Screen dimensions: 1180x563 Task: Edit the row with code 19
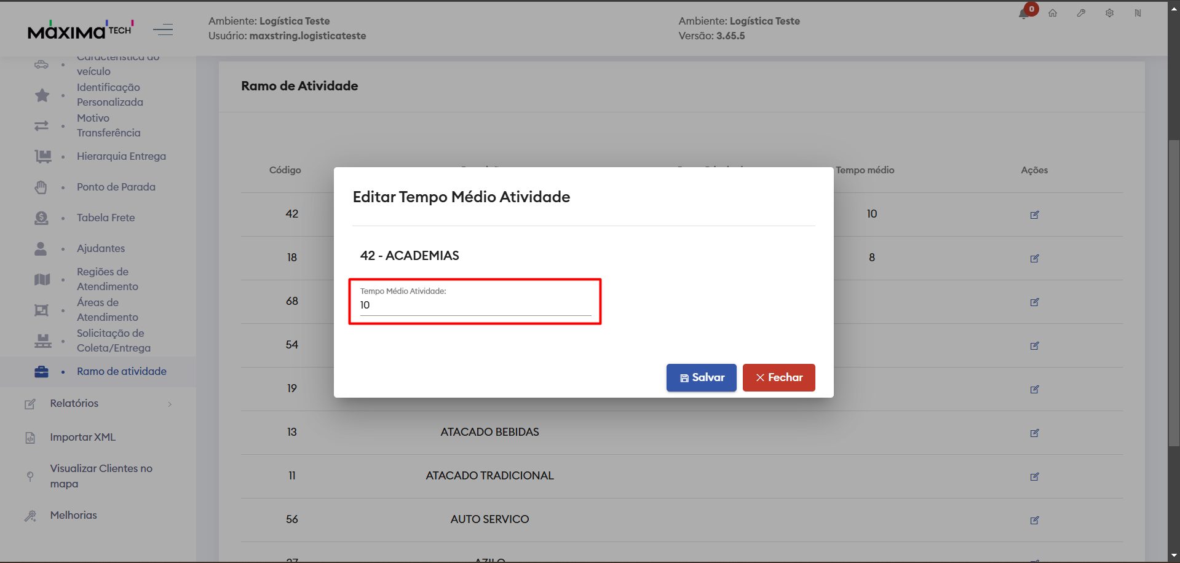coord(1034,389)
